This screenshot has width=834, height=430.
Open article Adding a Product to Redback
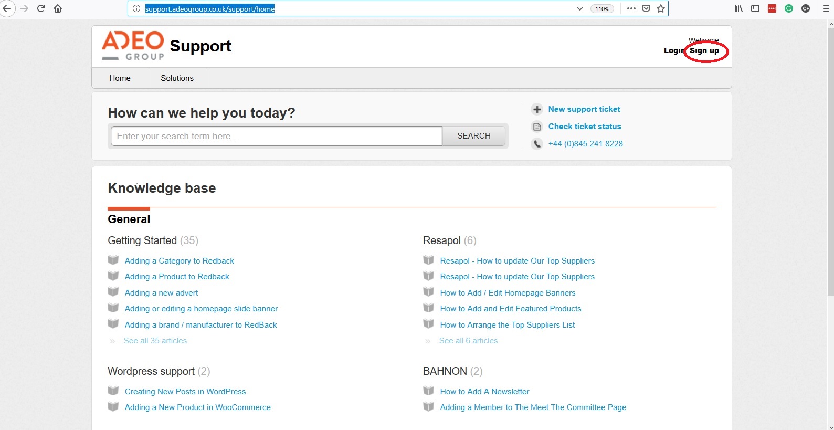point(177,277)
